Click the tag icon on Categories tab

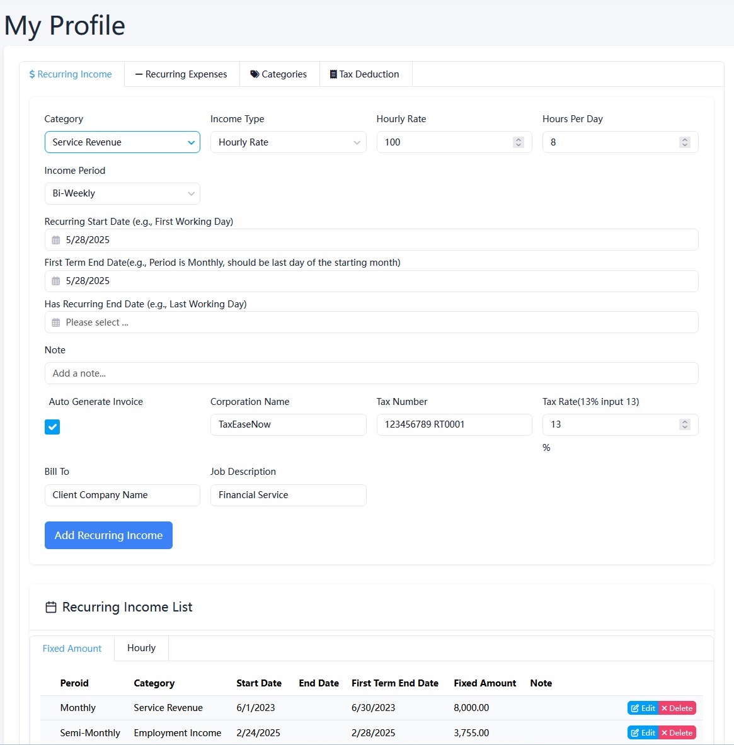pyautogui.click(x=255, y=74)
